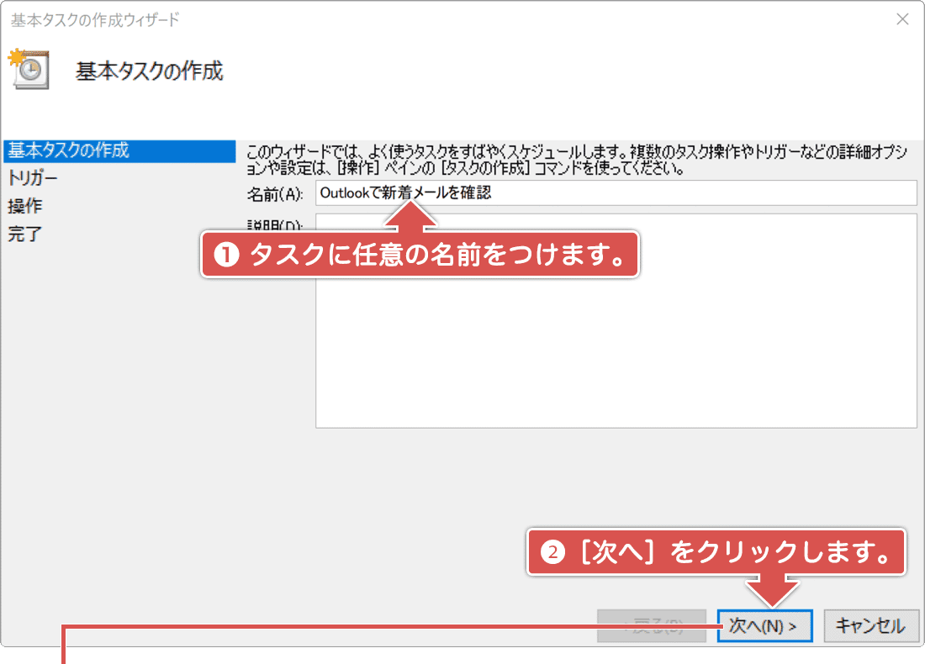925x664 pixels.
Task: Click the キャンセル button
Action: (x=871, y=625)
